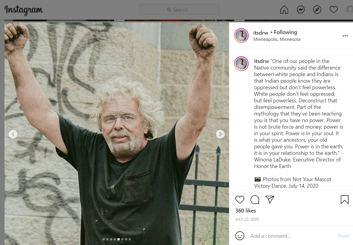
Task: View the 360 likes list
Action: click(x=246, y=211)
